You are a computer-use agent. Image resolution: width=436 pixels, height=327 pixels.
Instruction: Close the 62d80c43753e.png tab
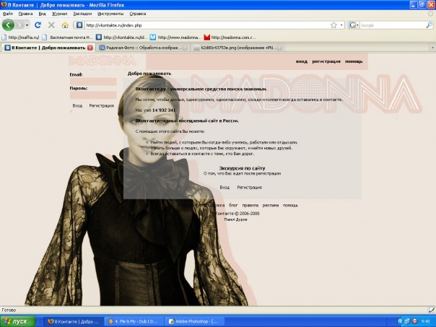[x=279, y=48]
